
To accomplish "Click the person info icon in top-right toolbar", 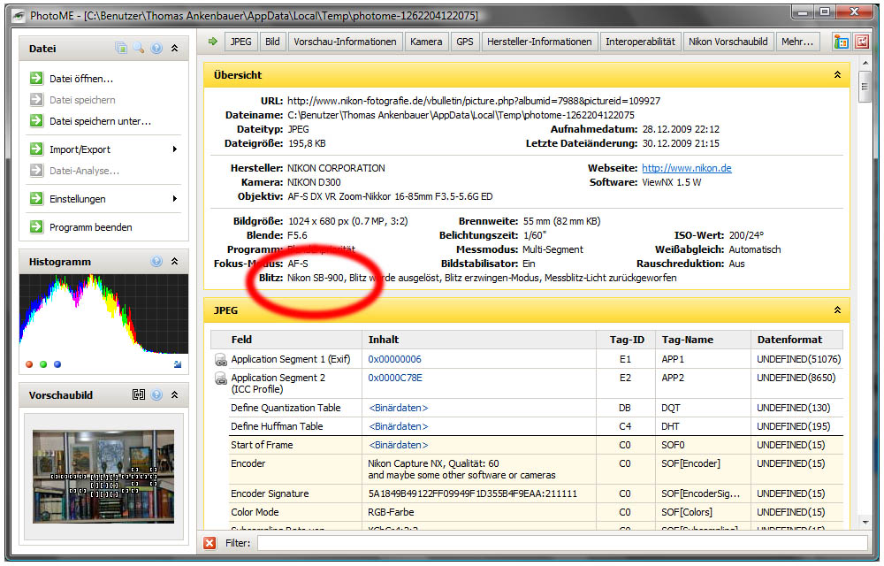I will [842, 42].
